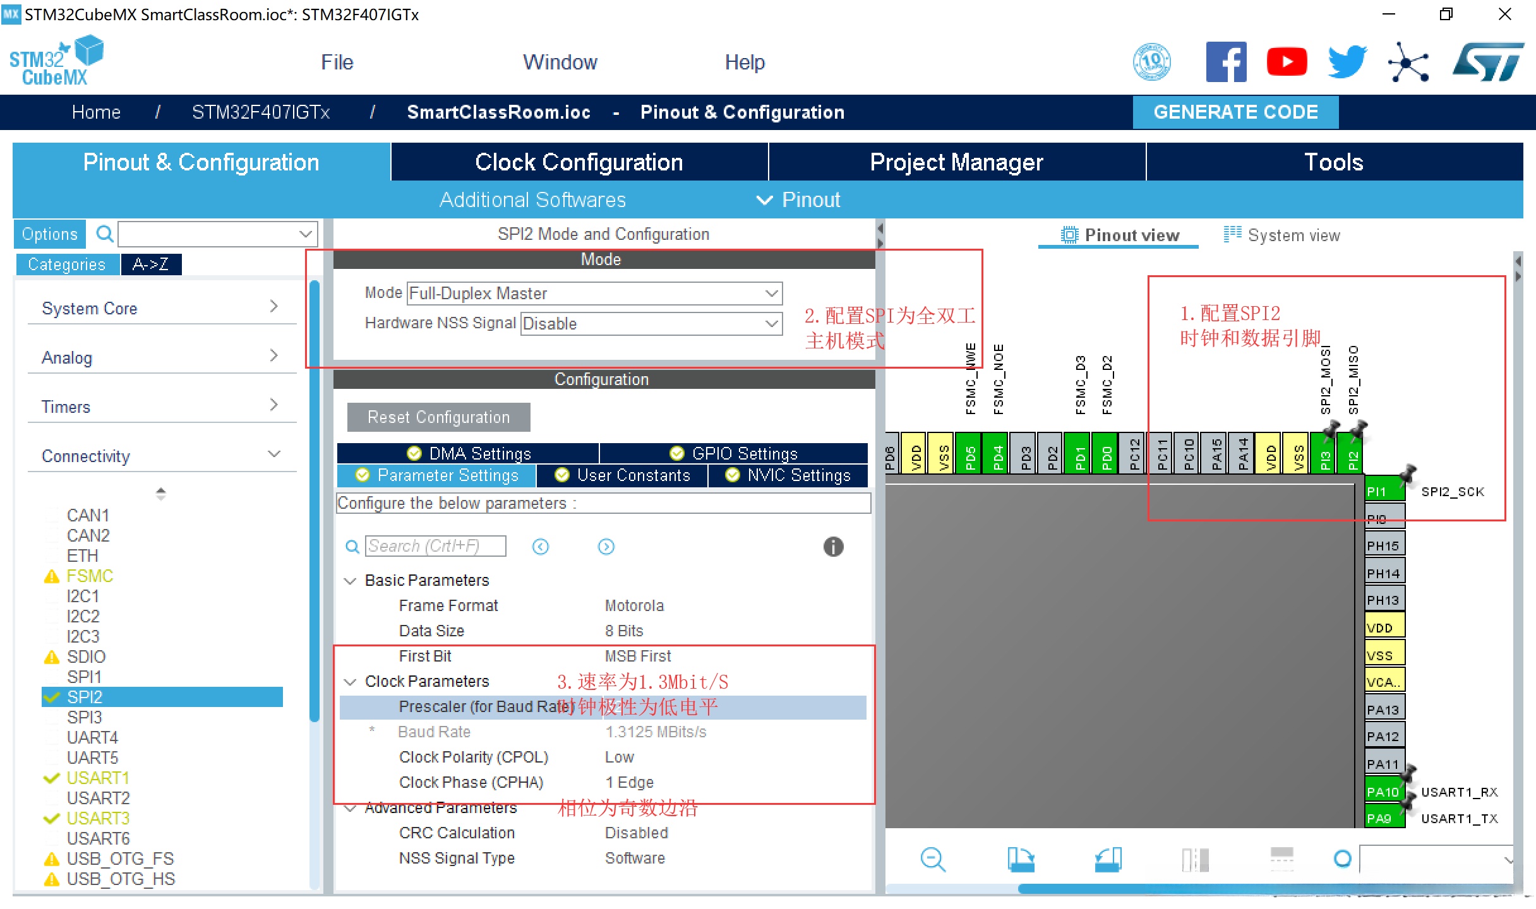Switch to A->Z sorting view

coord(150,264)
